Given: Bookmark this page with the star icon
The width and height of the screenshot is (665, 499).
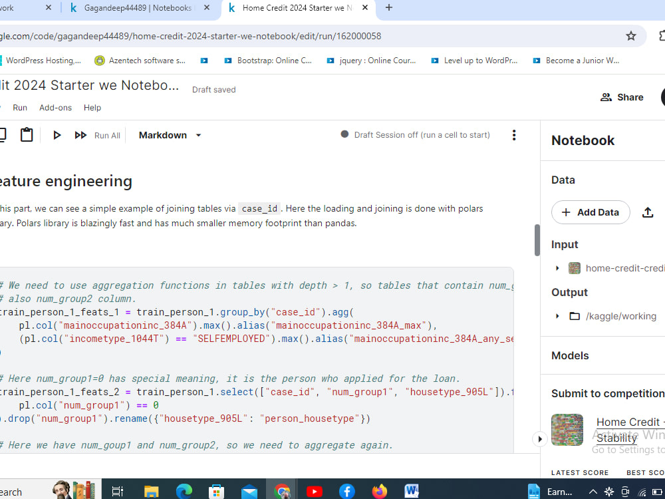Looking at the screenshot, I should 630,36.
